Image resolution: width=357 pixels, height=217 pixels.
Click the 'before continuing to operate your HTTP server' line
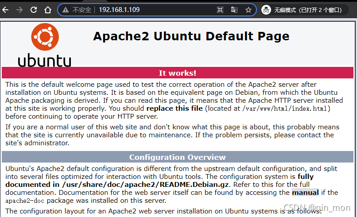(81, 116)
